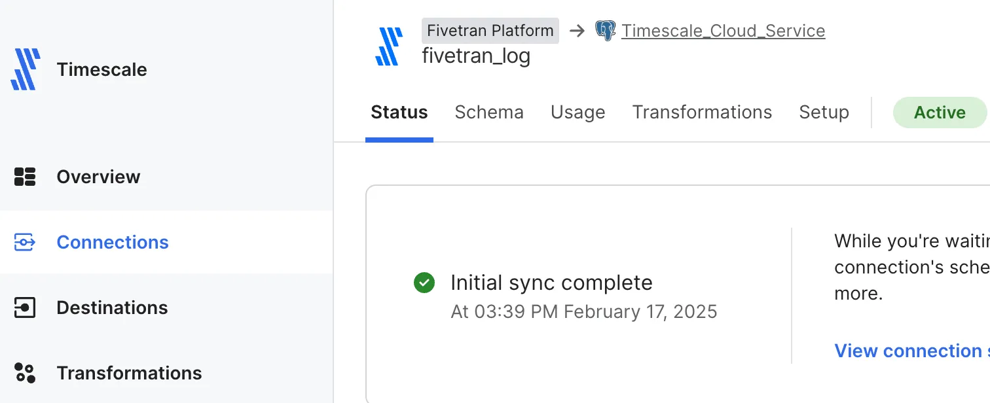Click the Overview grid icon
990x403 pixels.
click(25, 177)
